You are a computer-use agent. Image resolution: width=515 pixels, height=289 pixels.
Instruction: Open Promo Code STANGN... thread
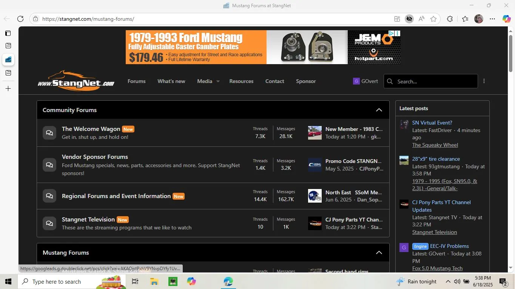click(x=353, y=161)
